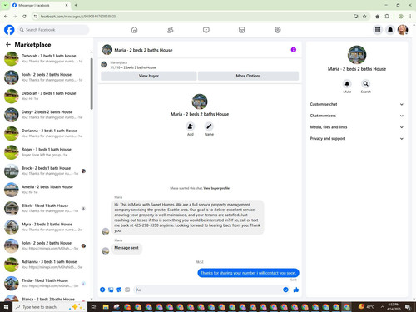416x312 pixels.
Task: Open the Gaming icon in top navigation
Action: click(277, 30)
